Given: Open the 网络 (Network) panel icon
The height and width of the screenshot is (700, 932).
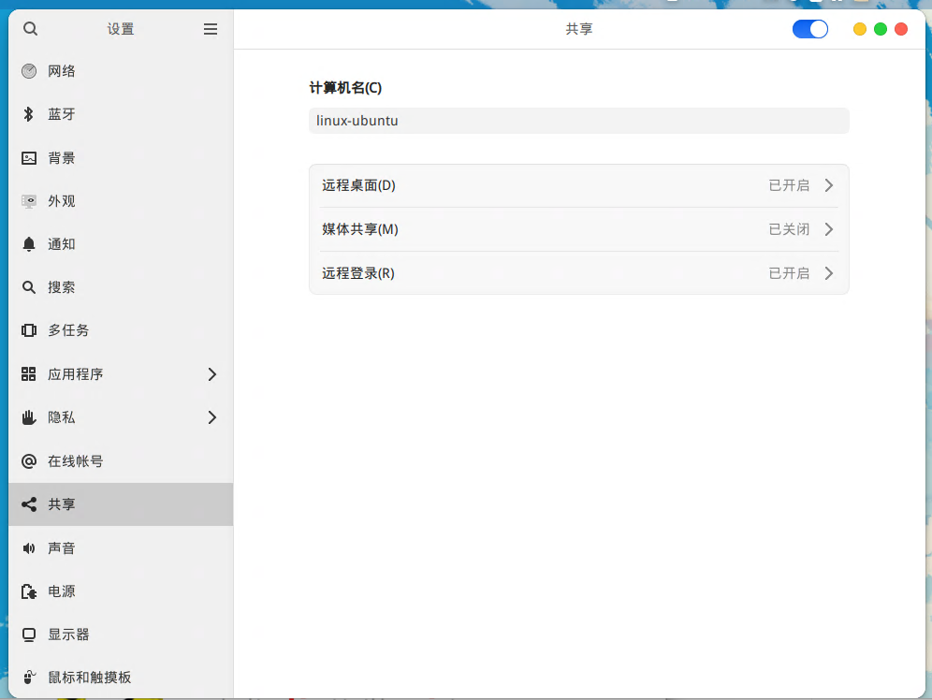Looking at the screenshot, I should point(28,70).
